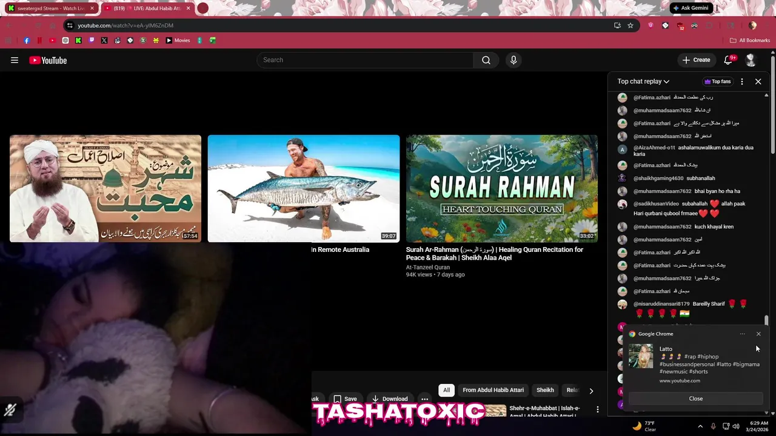Open the YouTube hamburger guide menu
776x436 pixels.
[x=15, y=60]
